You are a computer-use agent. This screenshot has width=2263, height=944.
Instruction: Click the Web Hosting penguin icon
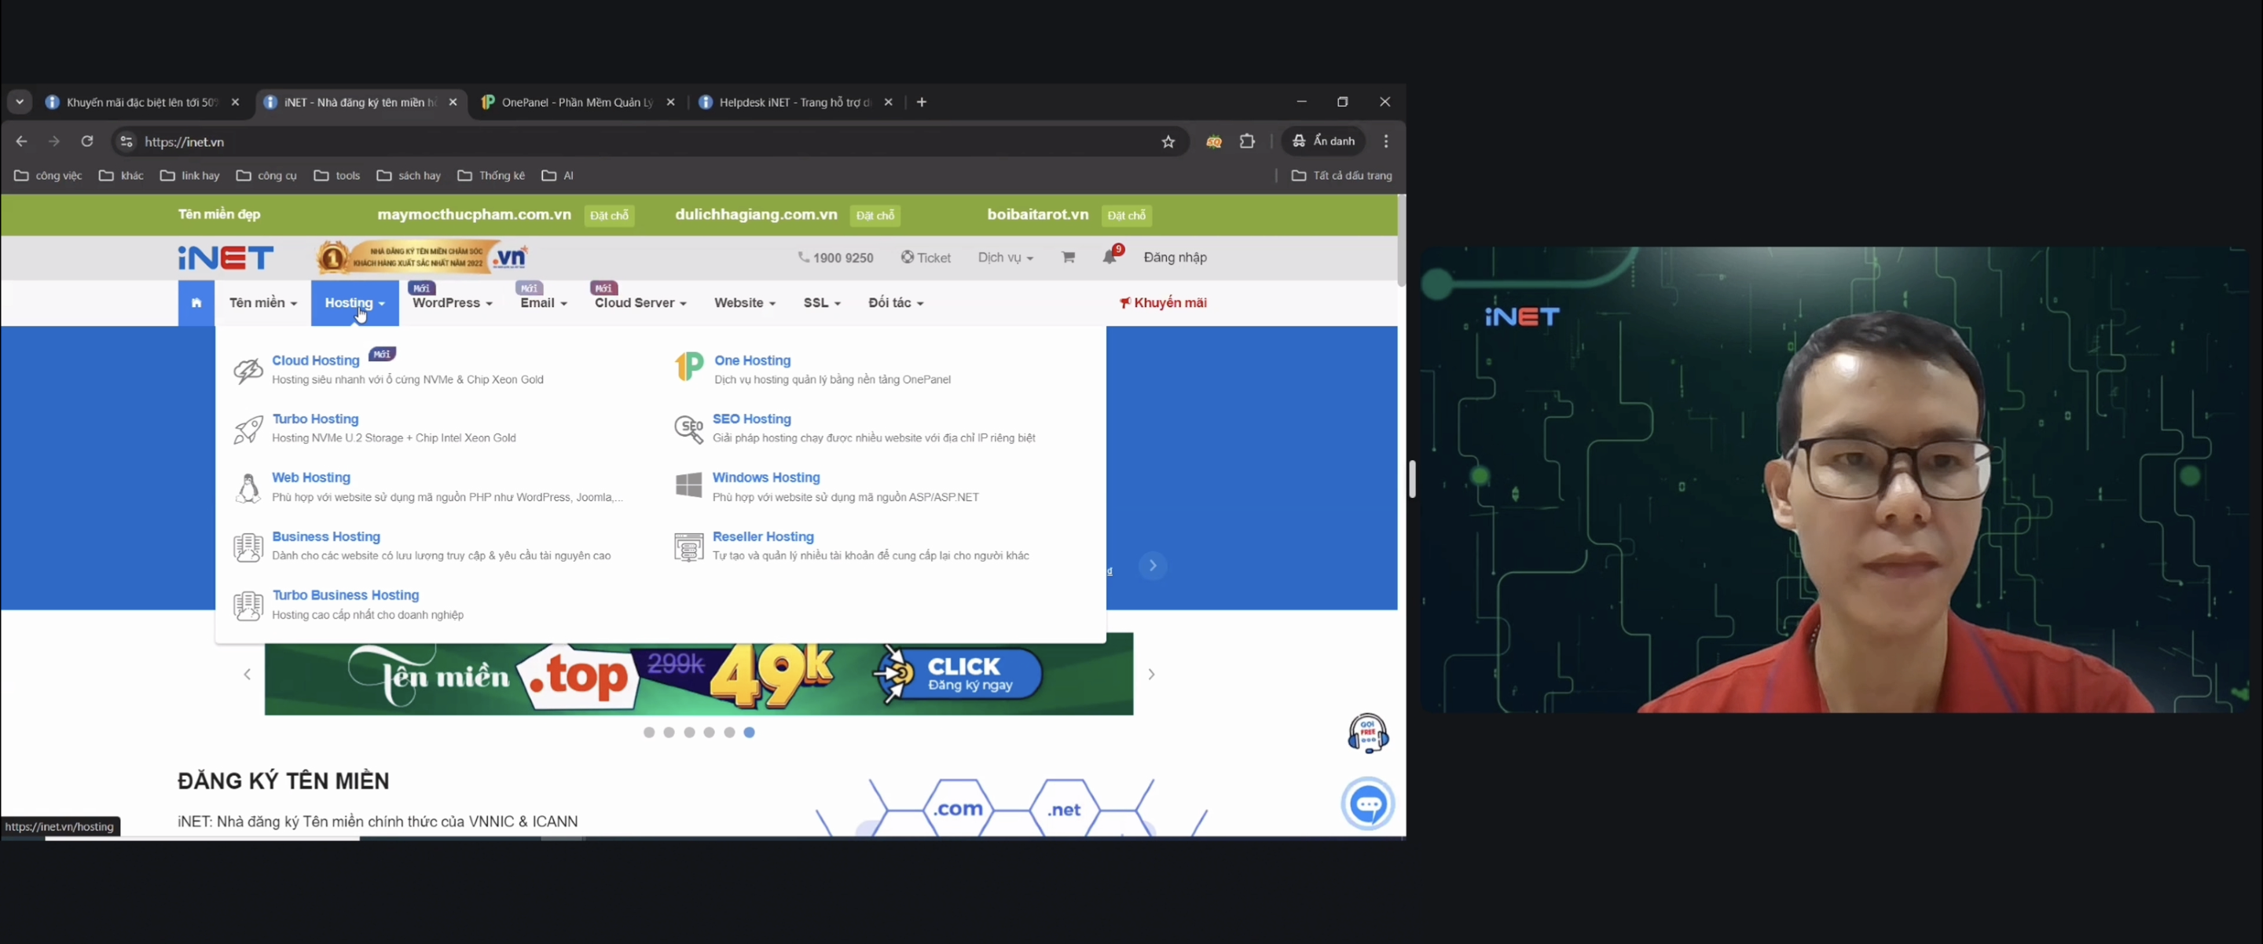click(248, 488)
